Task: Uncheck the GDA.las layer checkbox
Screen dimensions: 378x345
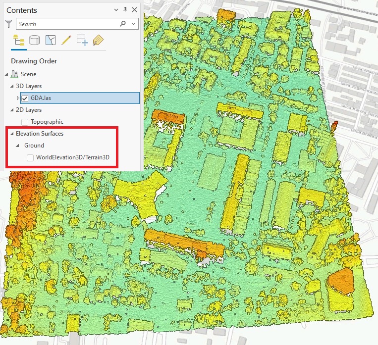Action: coord(25,98)
